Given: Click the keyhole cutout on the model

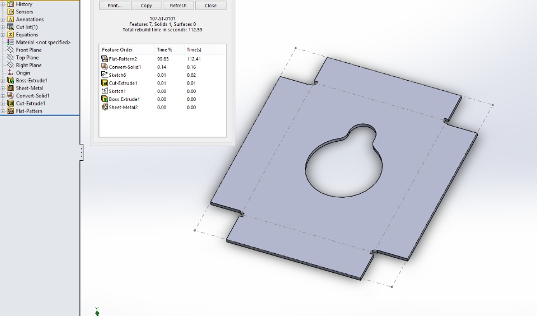Looking at the screenshot, I should coord(344,161).
